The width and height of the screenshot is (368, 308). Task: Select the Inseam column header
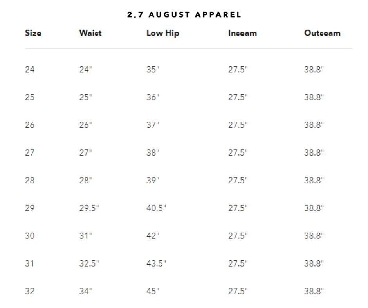tap(242, 33)
